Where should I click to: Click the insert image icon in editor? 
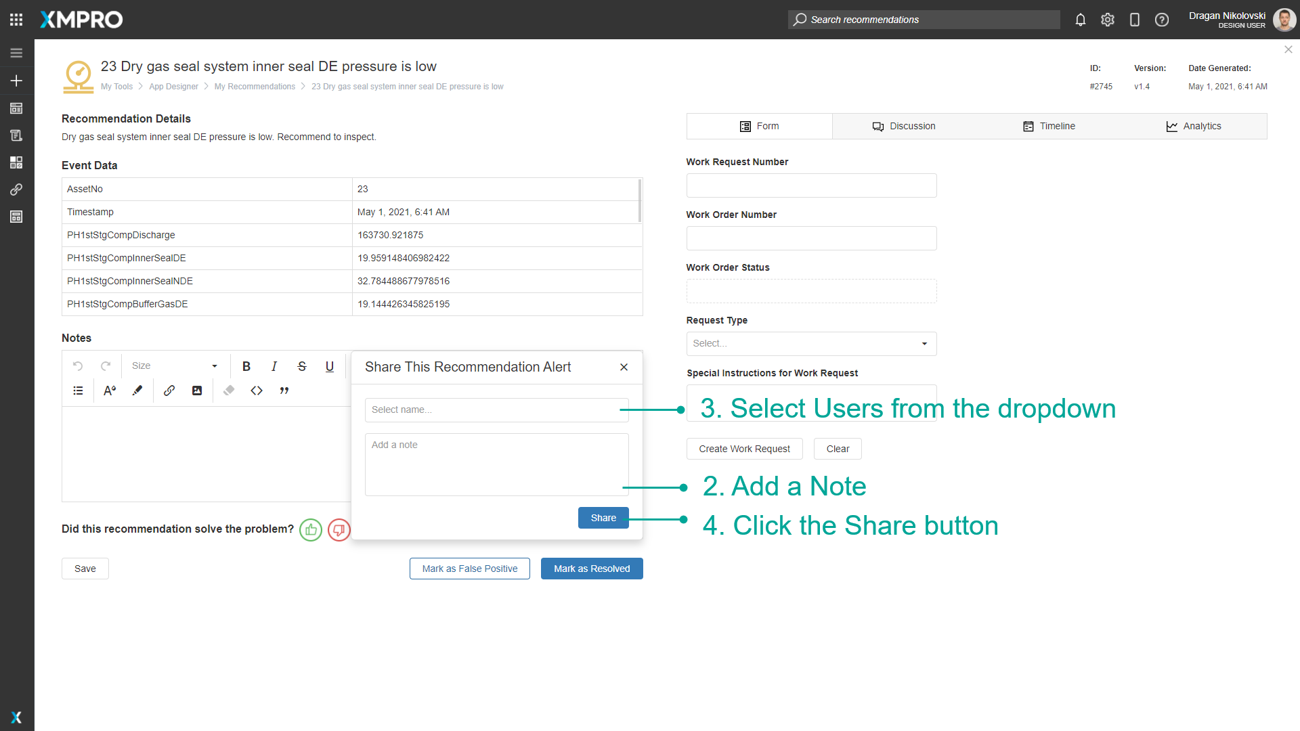click(197, 391)
